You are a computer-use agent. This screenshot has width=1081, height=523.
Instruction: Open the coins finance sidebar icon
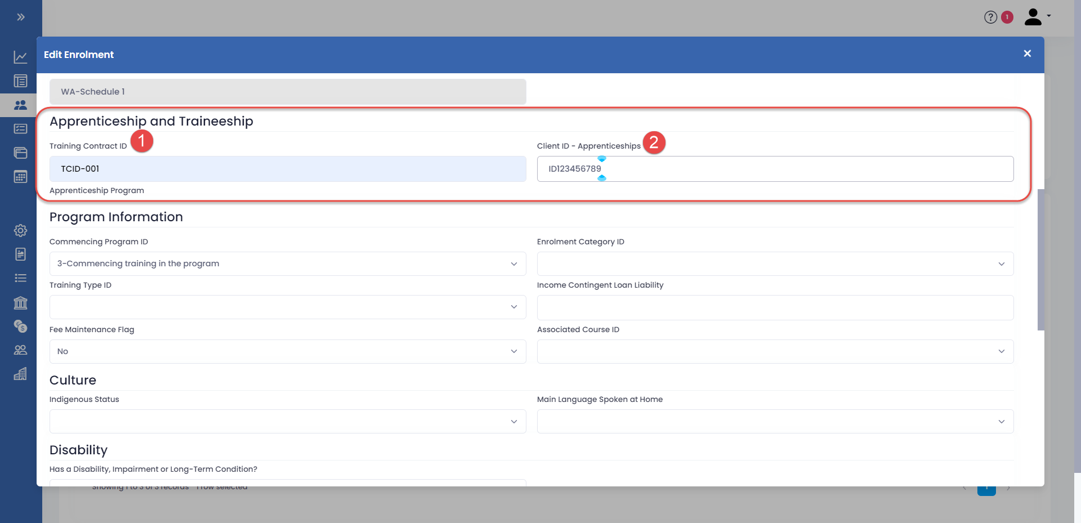coord(20,326)
